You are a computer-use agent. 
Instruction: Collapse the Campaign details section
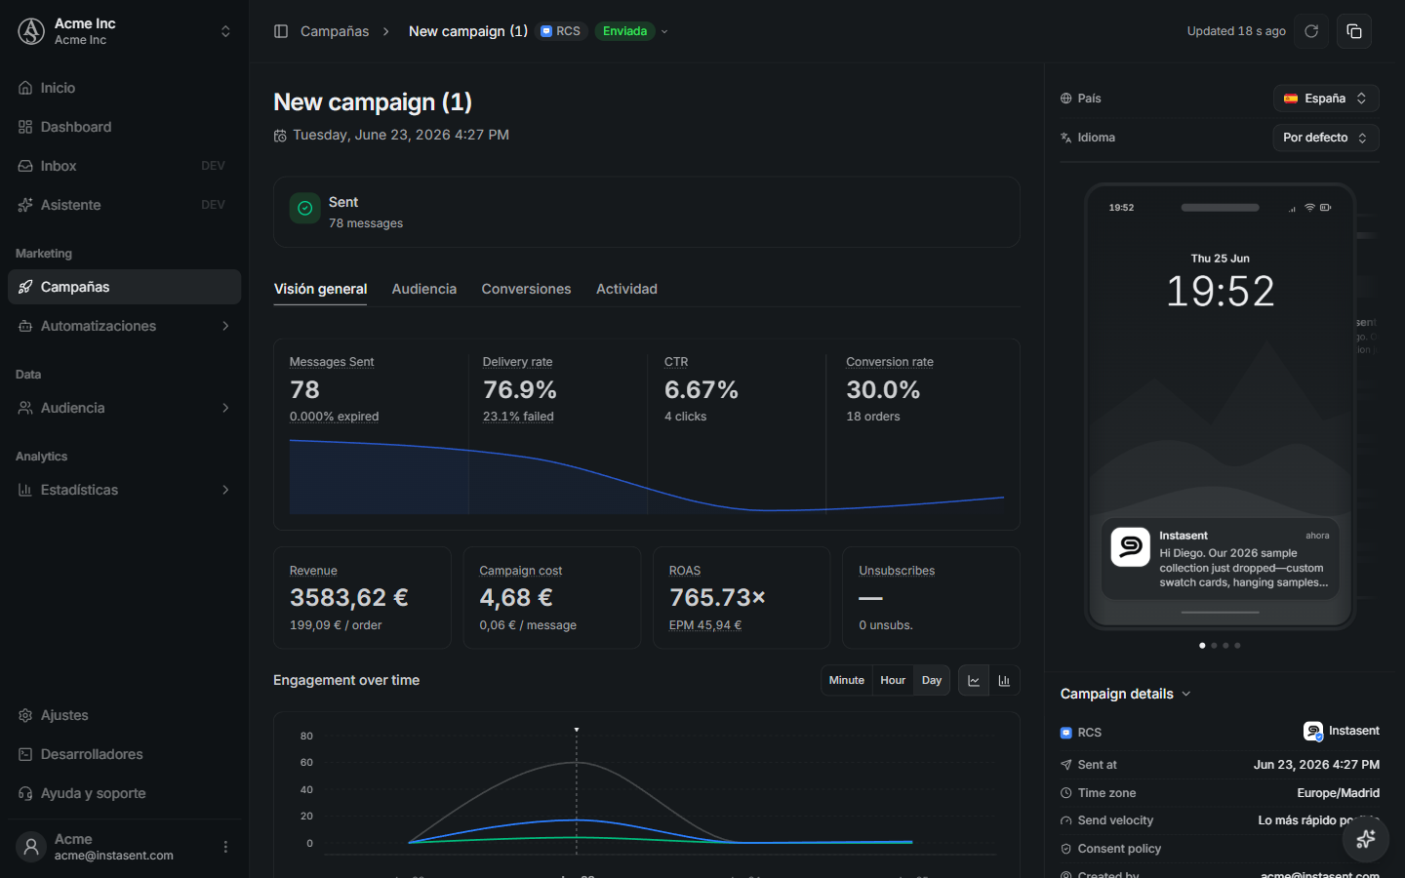point(1126,694)
